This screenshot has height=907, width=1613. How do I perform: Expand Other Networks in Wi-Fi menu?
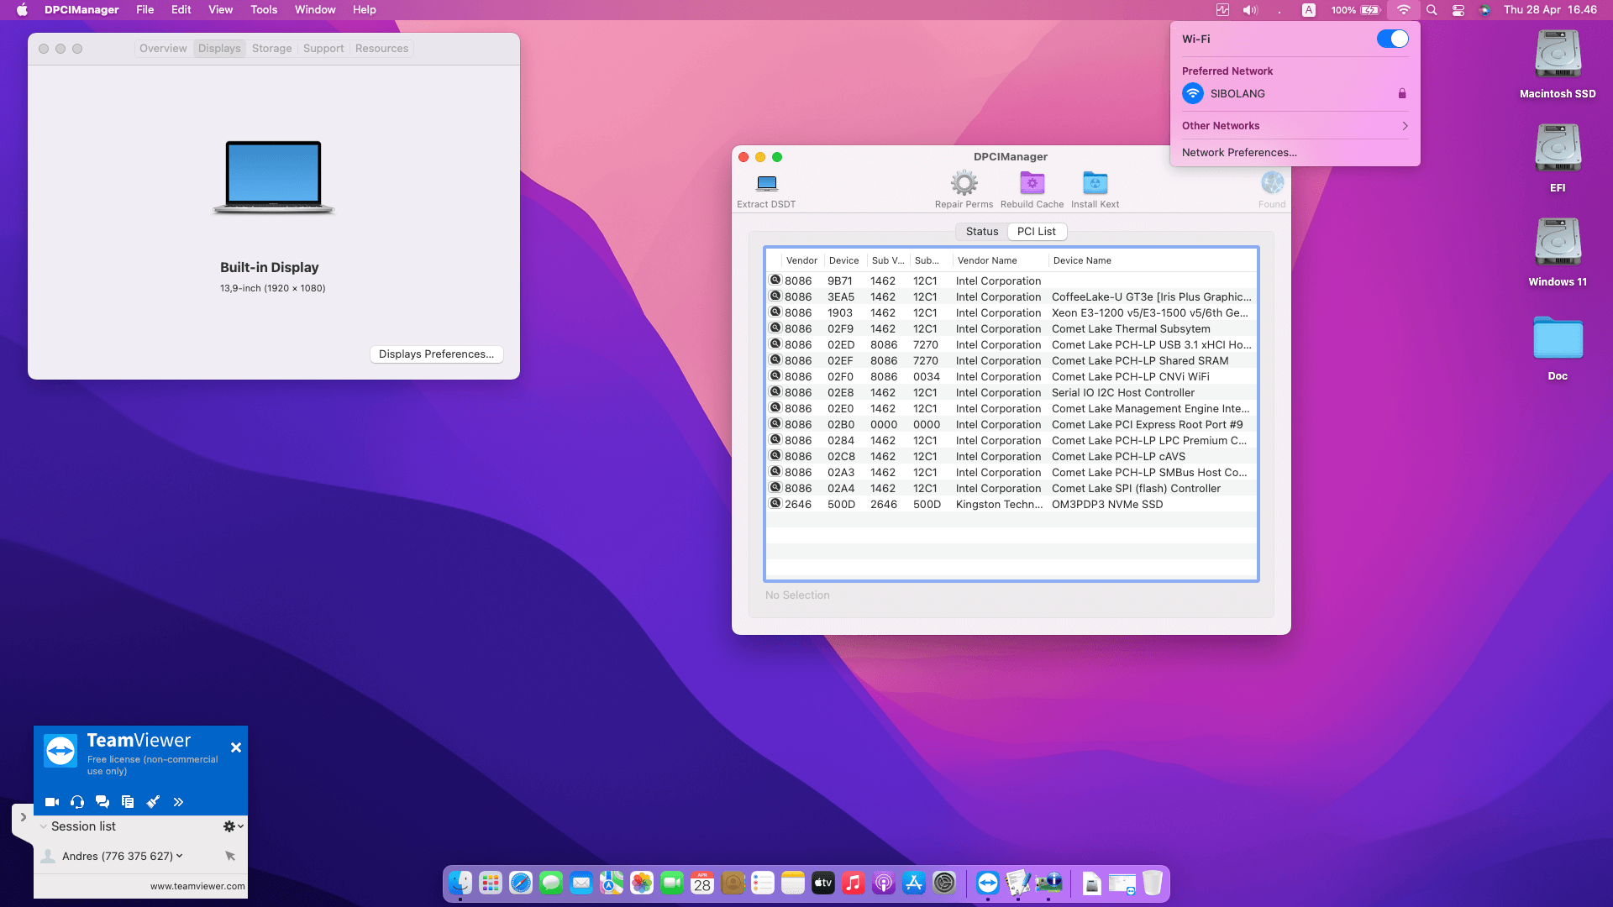(1295, 126)
